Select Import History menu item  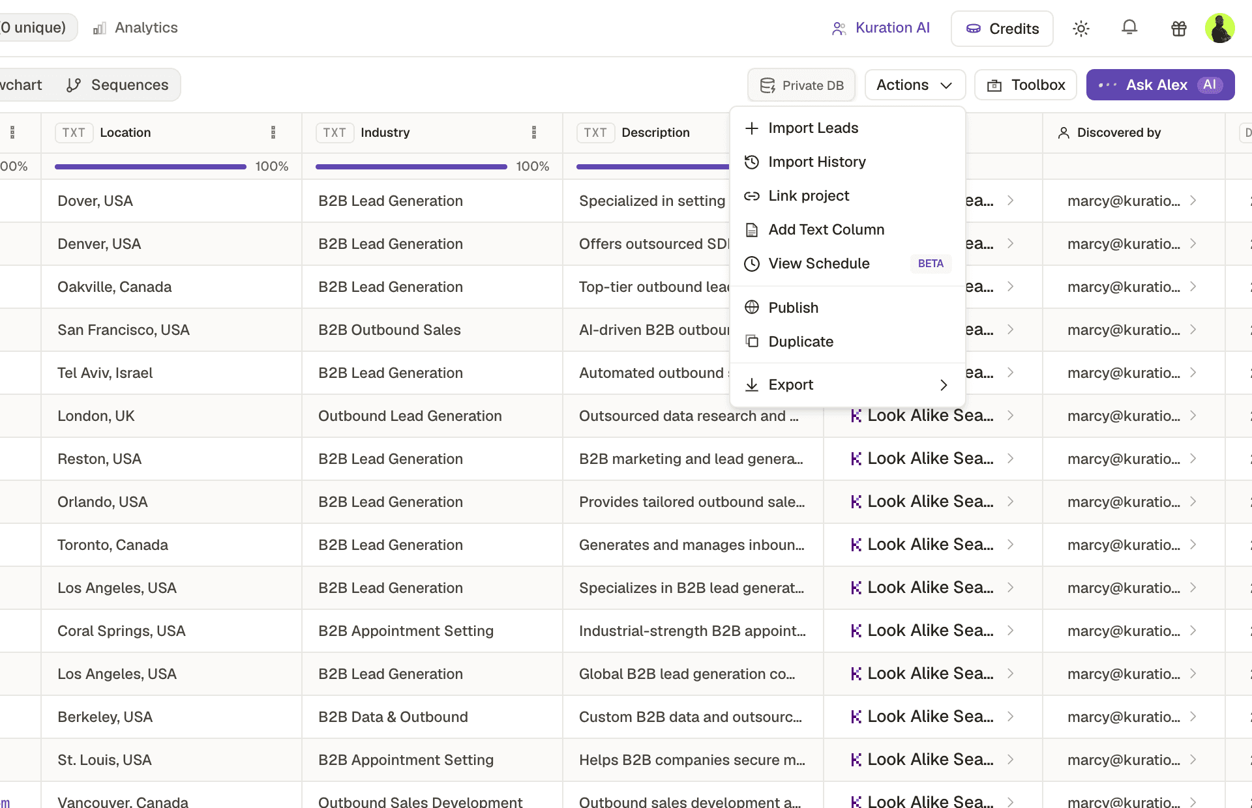click(x=847, y=162)
